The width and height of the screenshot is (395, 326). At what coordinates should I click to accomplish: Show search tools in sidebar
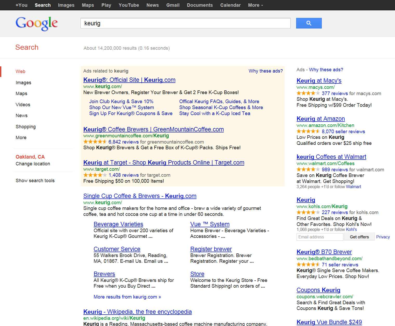point(35,181)
